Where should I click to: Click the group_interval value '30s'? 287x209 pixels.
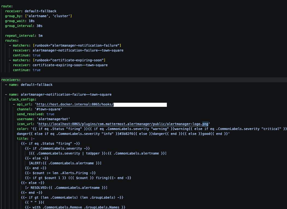pos(39,26)
